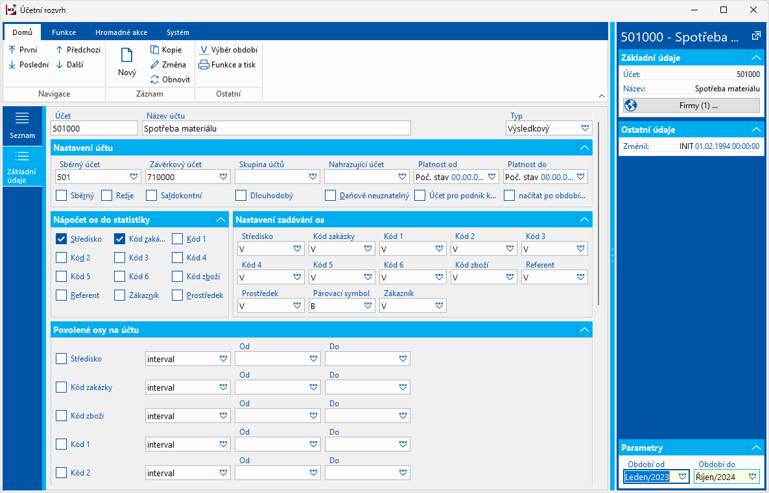Open the Typ dropdown showing Výsledkový
The height and width of the screenshot is (493, 769).
tap(586, 128)
